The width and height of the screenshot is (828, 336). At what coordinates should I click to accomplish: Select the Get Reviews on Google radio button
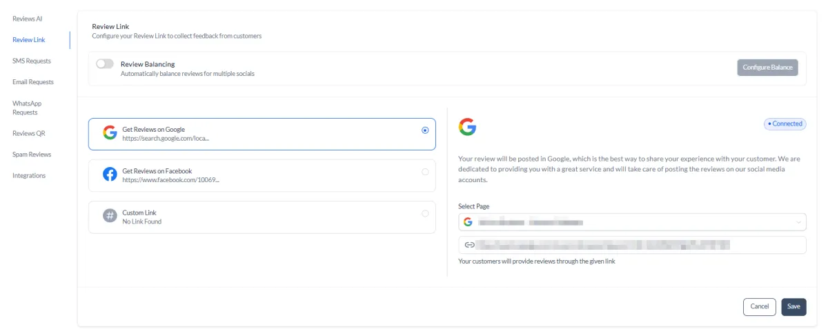[424, 130]
